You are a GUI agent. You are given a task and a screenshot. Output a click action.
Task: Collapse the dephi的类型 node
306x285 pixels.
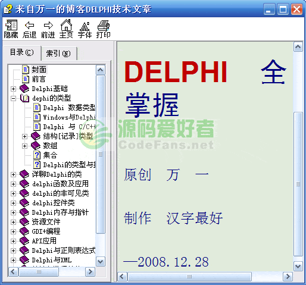13,98
